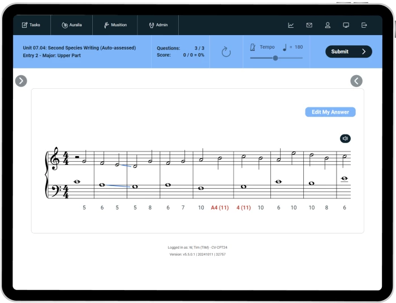
Task: Click the red 4 (11) interval label
Action: [x=243, y=207]
